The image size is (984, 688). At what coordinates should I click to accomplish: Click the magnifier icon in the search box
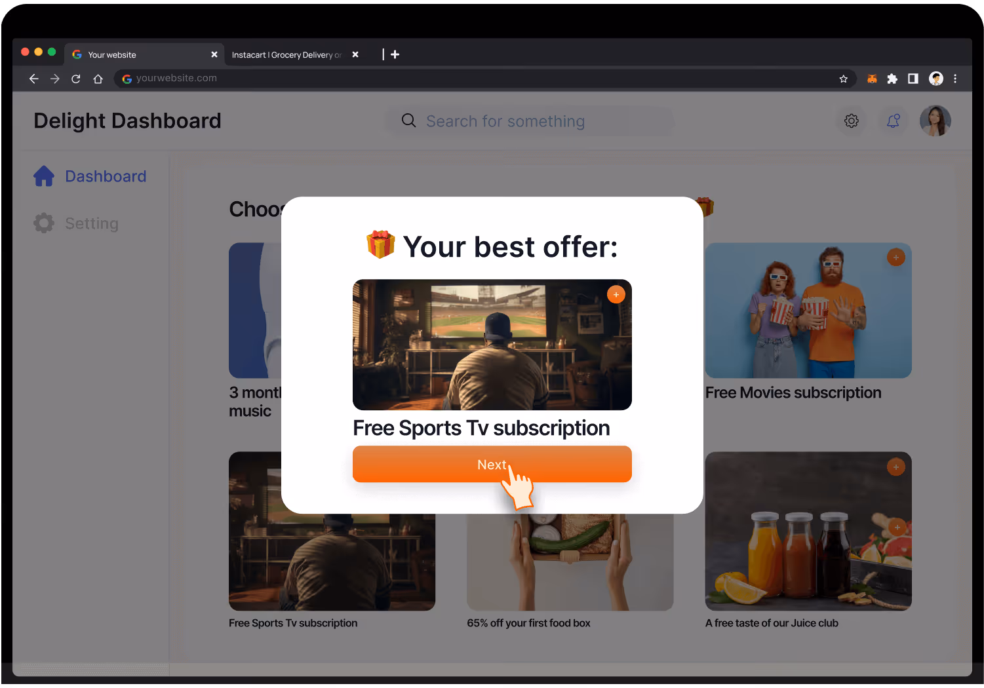tap(408, 121)
